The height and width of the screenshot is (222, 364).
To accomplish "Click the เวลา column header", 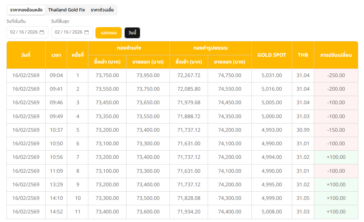I will click(56, 55).
